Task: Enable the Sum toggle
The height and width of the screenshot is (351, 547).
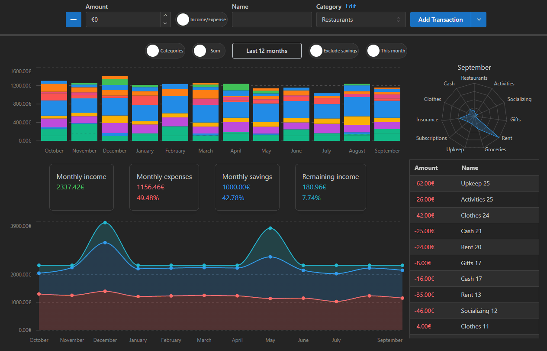Action: [199, 51]
